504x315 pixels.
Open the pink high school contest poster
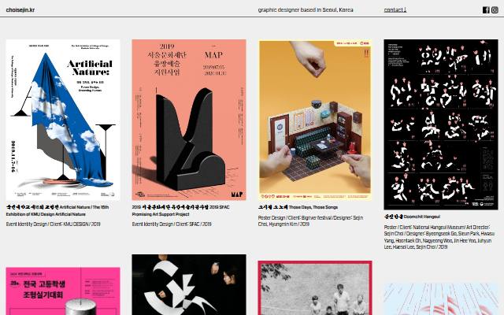(63, 291)
